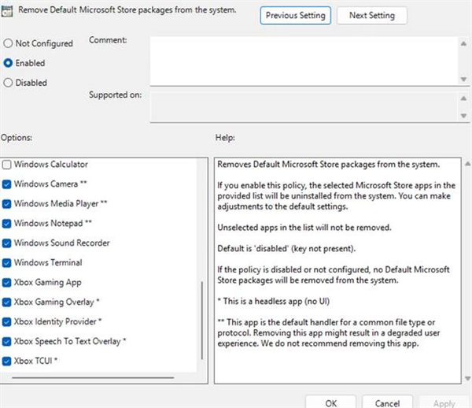Viewport: 472px width, 408px height.
Task: Uncheck Windows Media Player checkbox
Action: [x=7, y=204]
